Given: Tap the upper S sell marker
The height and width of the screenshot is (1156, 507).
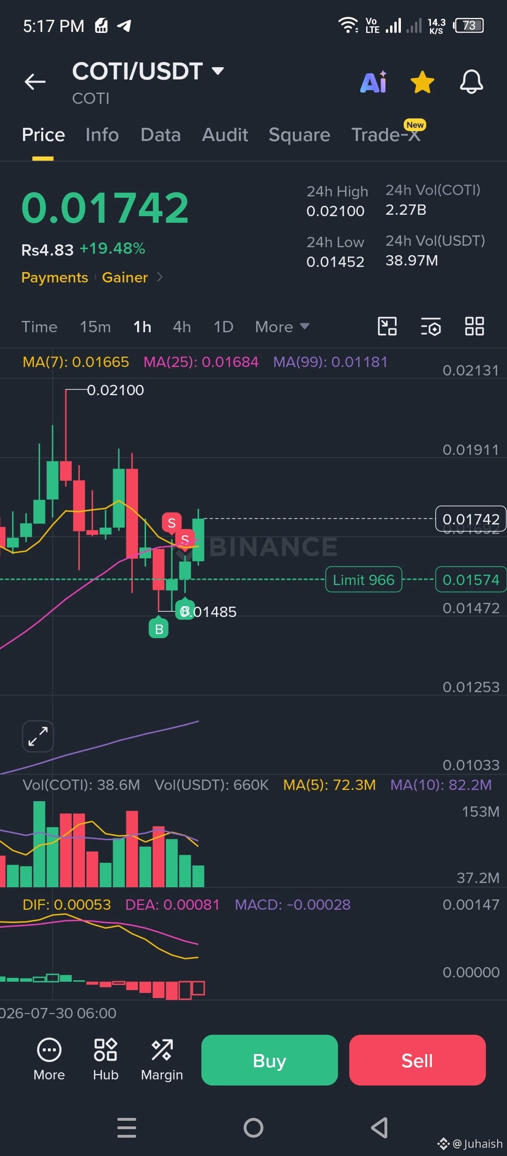Looking at the screenshot, I should (172, 523).
